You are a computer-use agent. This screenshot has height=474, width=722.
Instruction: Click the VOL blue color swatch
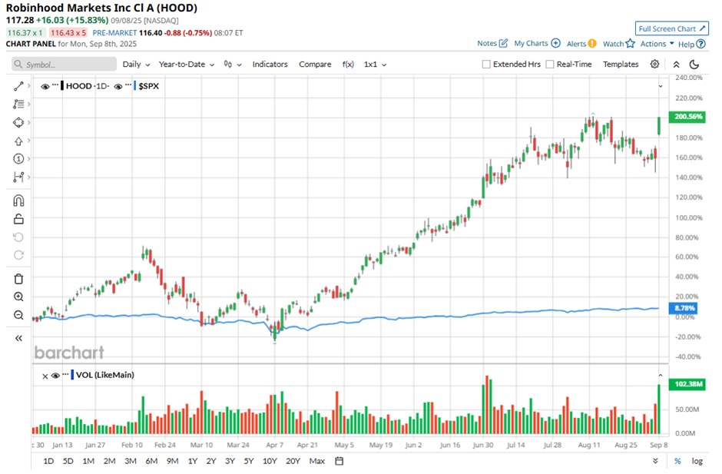[72, 375]
